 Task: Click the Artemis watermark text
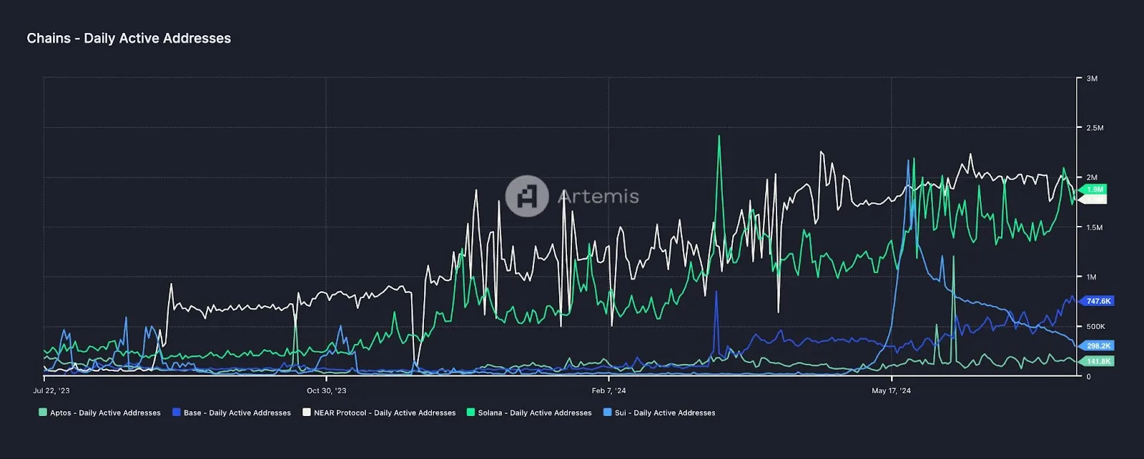[598, 197]
